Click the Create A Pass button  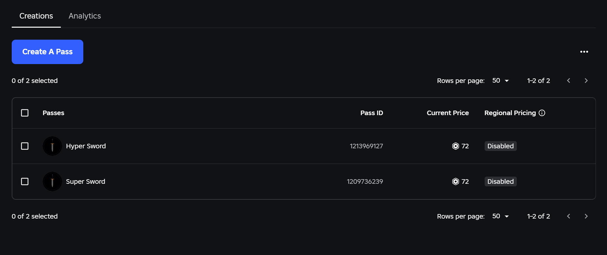[48, 52]
